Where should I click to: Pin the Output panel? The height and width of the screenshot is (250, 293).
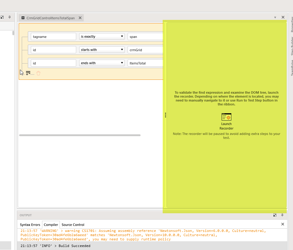[x=282, y=215]
